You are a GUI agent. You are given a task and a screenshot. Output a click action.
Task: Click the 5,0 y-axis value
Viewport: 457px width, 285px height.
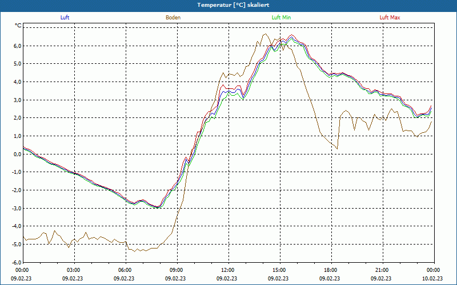pos(17,64)
